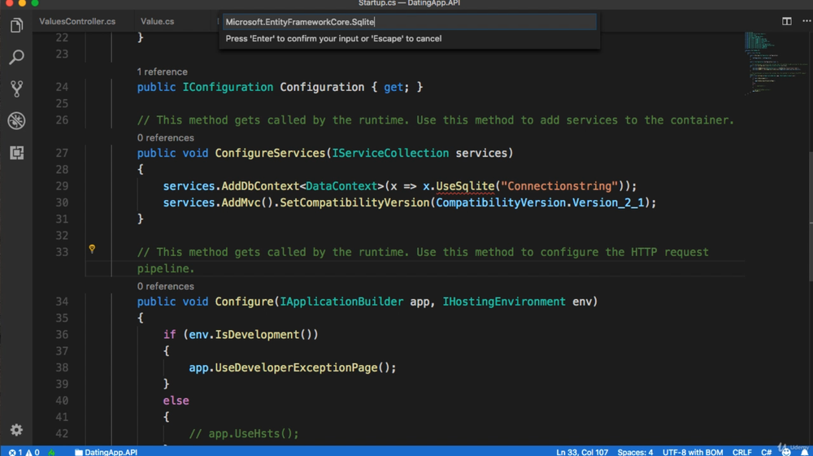813x456 pixels.
Task: Click the ConfigureServices method name
Action: 270,153
